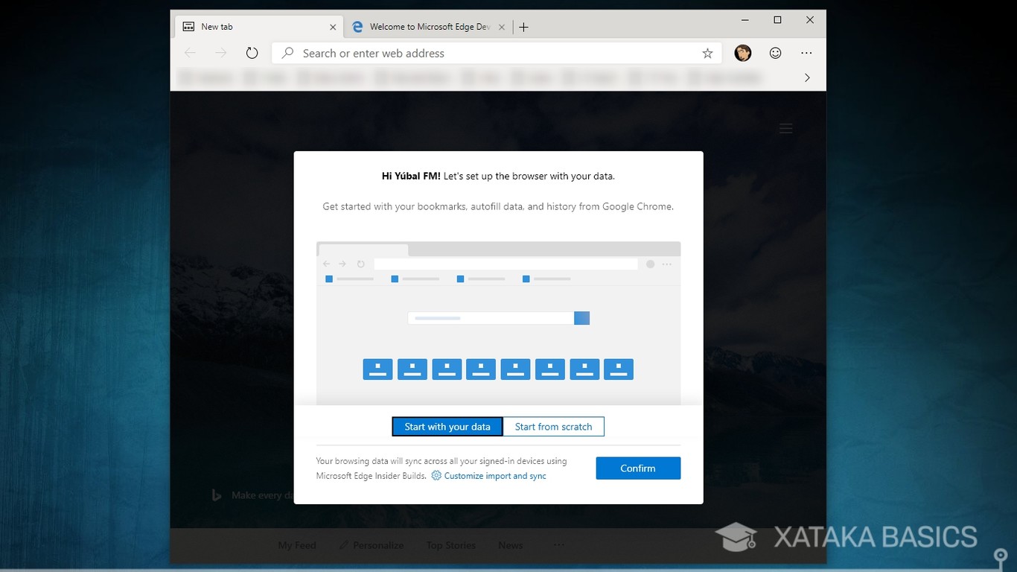1017x572 pixels.
Task: Click the forward navigation arrow
Action: (220, 53)
